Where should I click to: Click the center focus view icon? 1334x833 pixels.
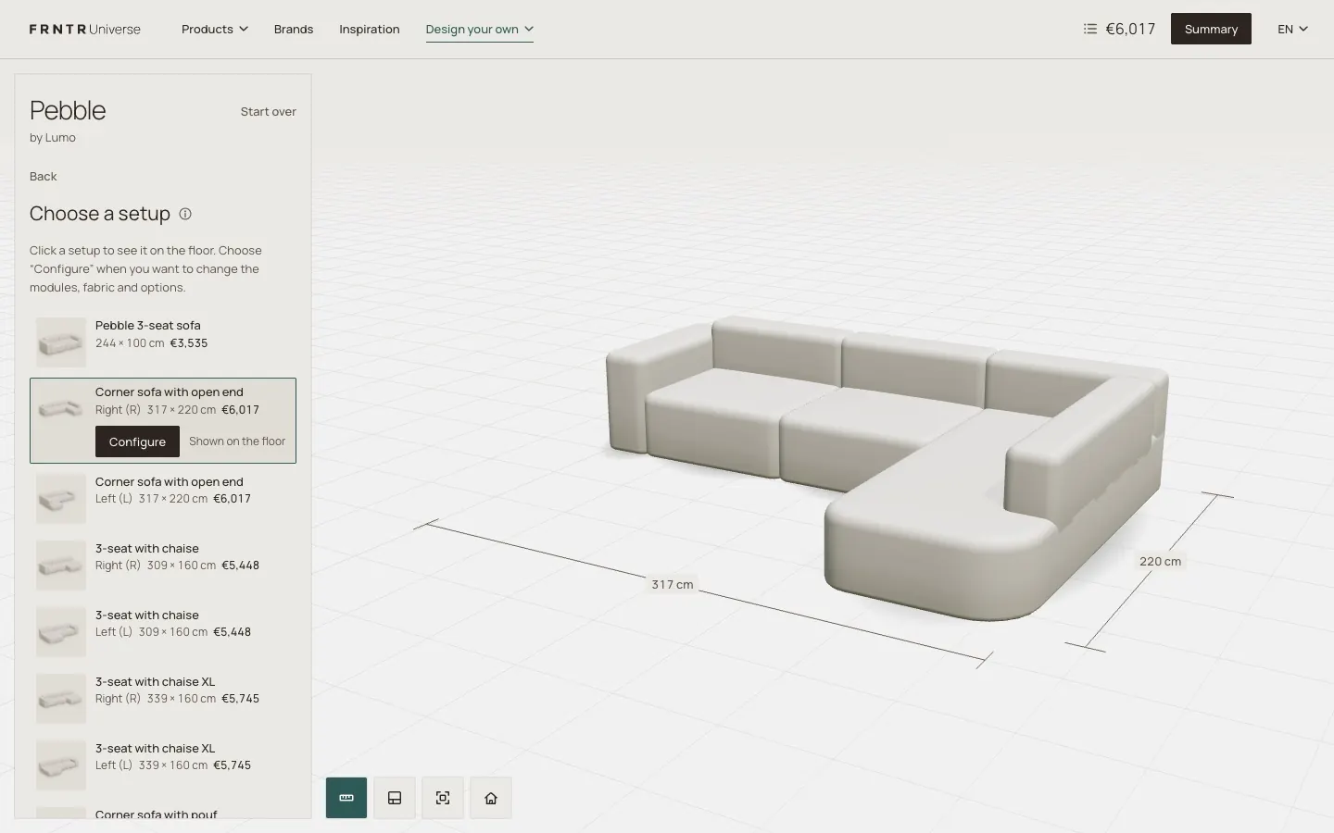pyautogui.click(x=443, y=798)
